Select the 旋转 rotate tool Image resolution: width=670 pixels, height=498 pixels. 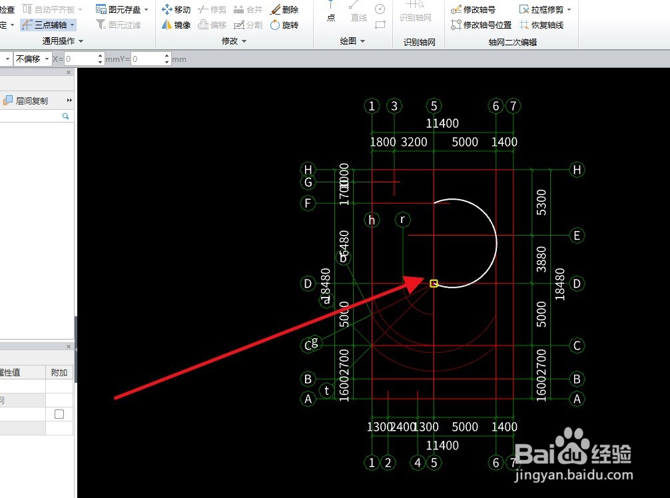pyautogui.click(x=284, y=25)
